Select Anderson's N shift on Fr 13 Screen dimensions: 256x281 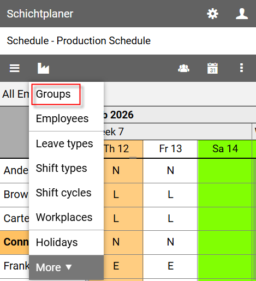(x=170, y=171)
